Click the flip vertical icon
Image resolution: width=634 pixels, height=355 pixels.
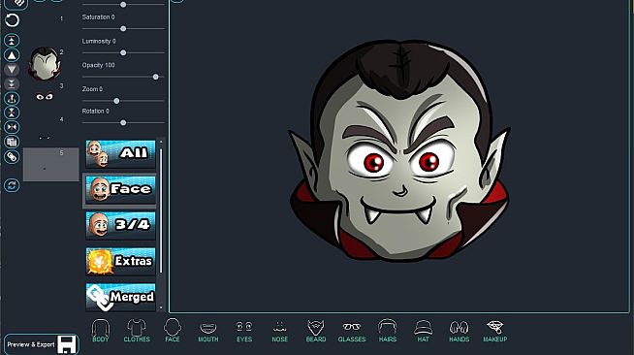tap(12, 113)
